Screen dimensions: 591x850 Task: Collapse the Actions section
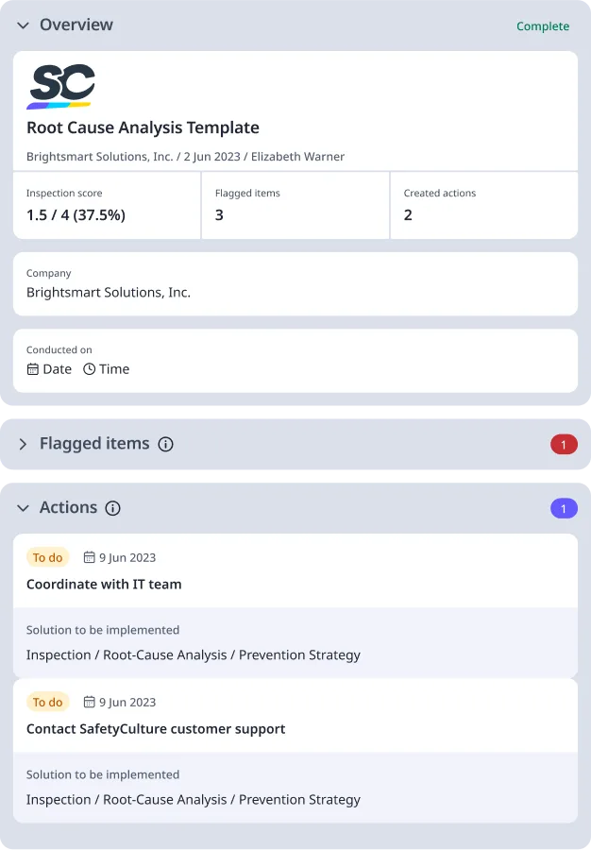(x=22, y=507)
